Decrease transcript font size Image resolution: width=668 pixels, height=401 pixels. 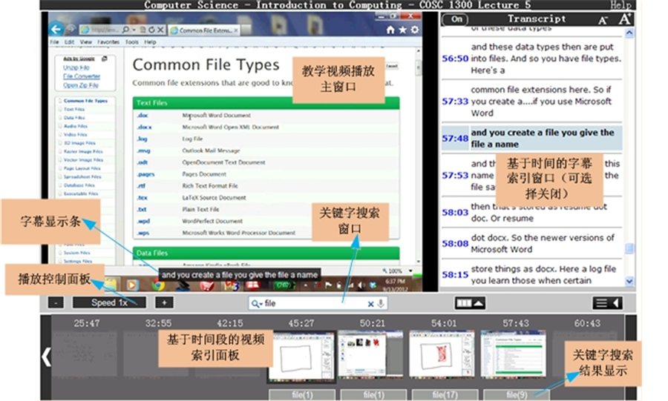(x=603, y=20)
